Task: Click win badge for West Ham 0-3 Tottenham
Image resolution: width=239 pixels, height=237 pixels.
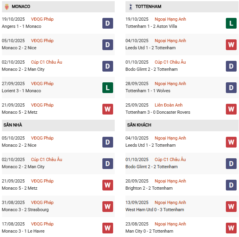Action: click(x=231, y=206)
